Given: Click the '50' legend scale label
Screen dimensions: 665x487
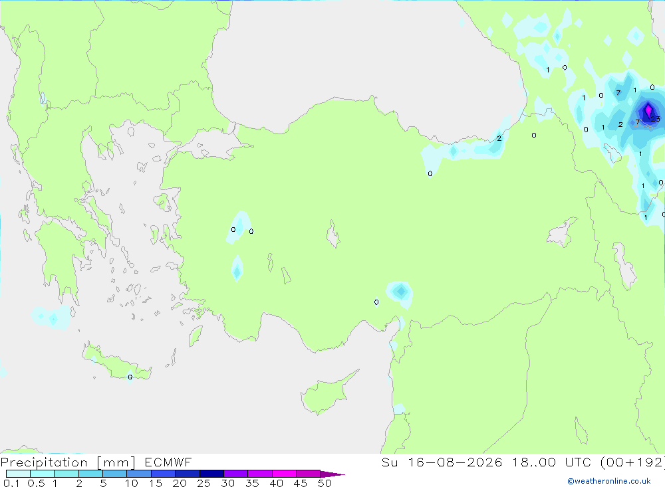Looking at the screenshot, I should point(325,483).
